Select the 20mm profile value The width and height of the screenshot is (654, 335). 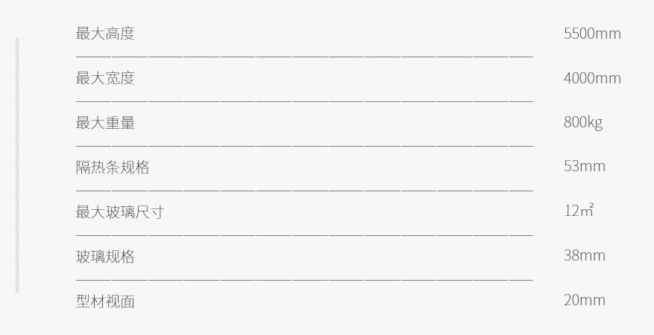tap(585, 300)
